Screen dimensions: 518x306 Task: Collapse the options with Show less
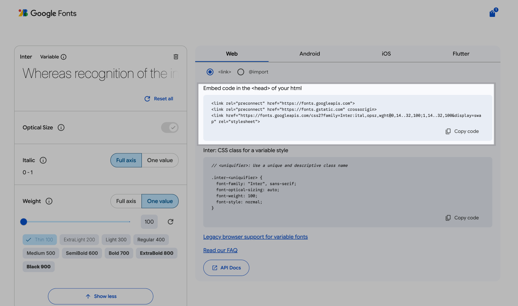click(101, 296)
